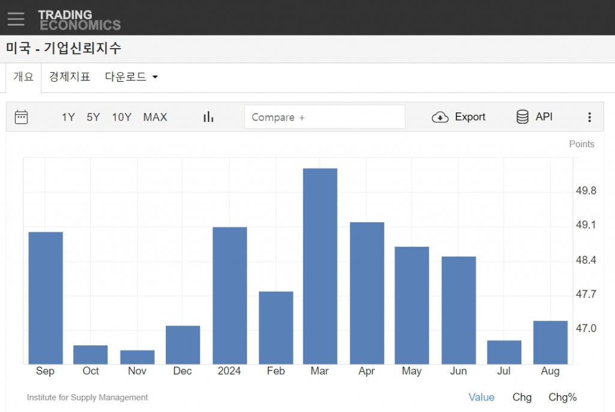Open the three-dot more options menu
615x412 pixels.
pos(589,117)
